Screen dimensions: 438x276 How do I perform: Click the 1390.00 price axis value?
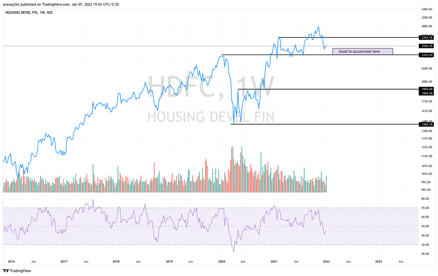(x=426, y=130)
